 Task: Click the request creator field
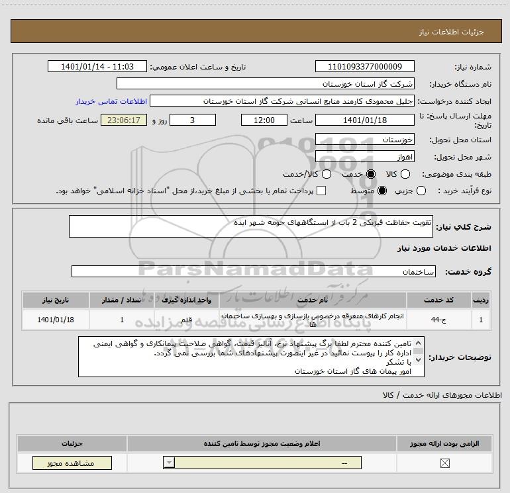pos(282,101)
